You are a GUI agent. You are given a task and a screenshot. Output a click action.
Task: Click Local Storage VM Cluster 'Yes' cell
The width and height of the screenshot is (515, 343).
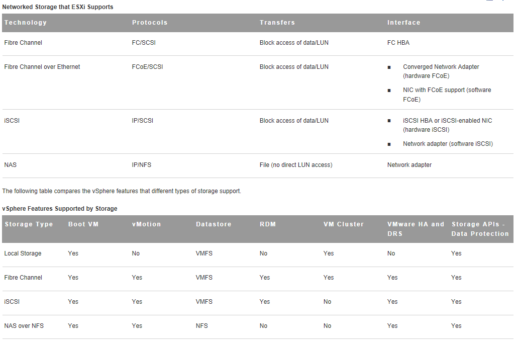(329, 253)
